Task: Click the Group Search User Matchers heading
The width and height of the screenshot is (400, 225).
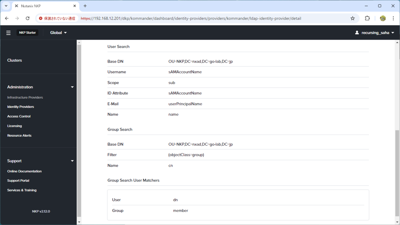Action: click(133, 180)
